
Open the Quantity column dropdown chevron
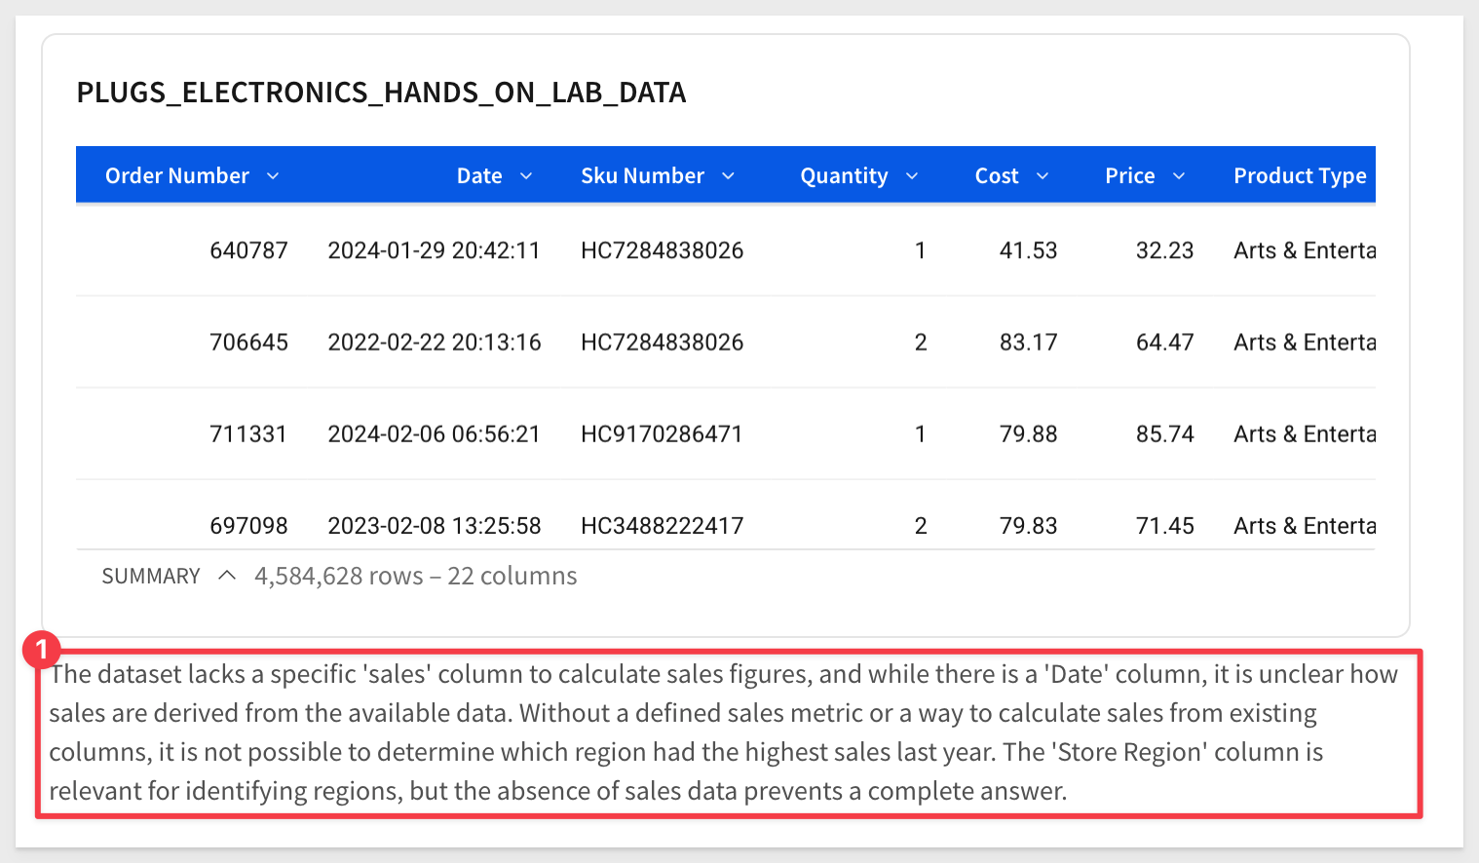tap(912, 176)
